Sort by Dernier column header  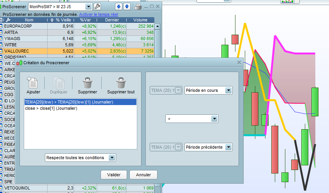[112, 20]
